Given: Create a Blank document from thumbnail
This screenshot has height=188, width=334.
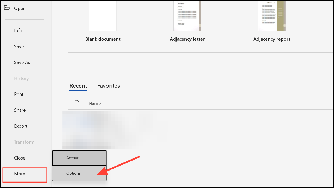Looking at the screenshot, I should 103,15.
